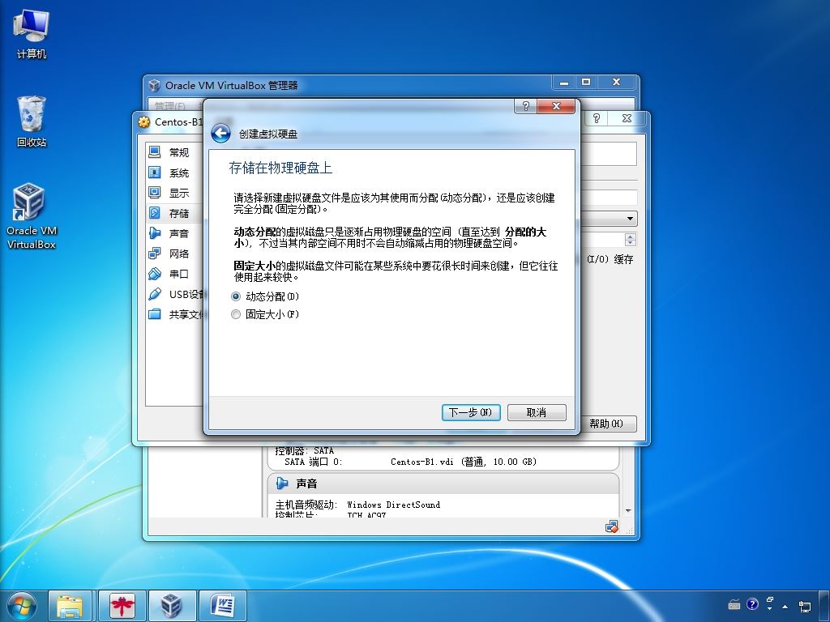
Task: Open 回收站 desktop icon
Action: (x=32, y=121)
